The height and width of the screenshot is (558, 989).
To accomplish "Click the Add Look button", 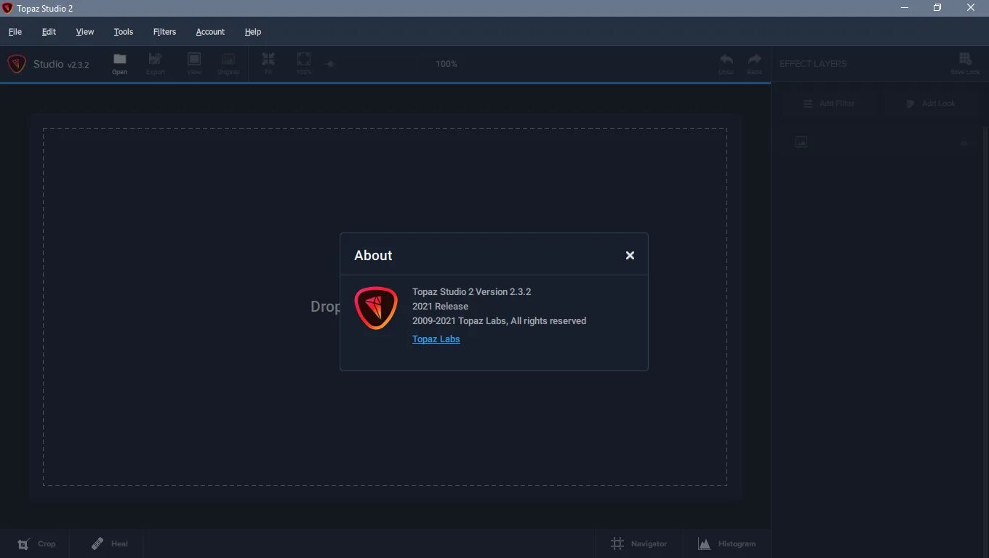I will pos(932,103).
